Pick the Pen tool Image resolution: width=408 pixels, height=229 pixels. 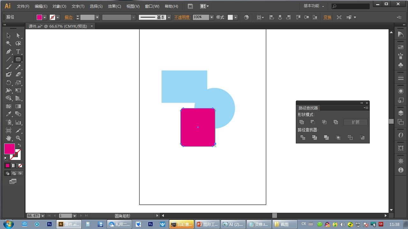(x=9, y=52)
